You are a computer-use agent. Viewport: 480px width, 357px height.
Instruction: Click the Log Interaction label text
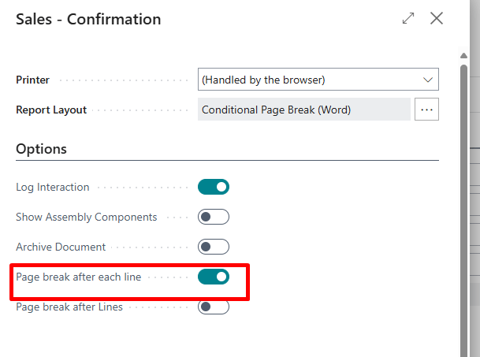[x=53, y=187]
